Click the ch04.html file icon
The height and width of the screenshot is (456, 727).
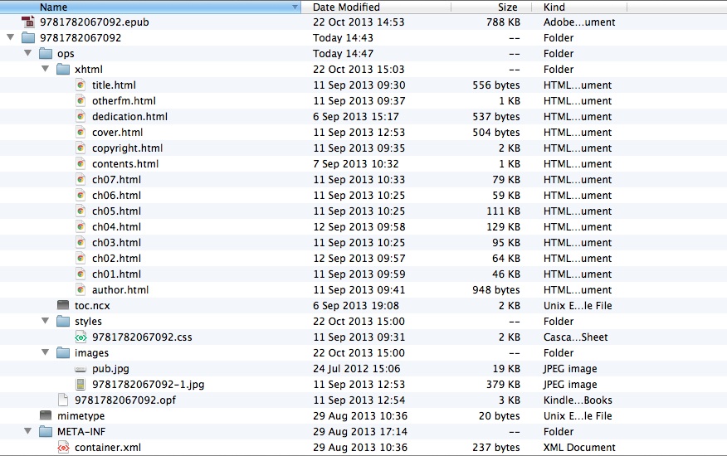(81, 226)
